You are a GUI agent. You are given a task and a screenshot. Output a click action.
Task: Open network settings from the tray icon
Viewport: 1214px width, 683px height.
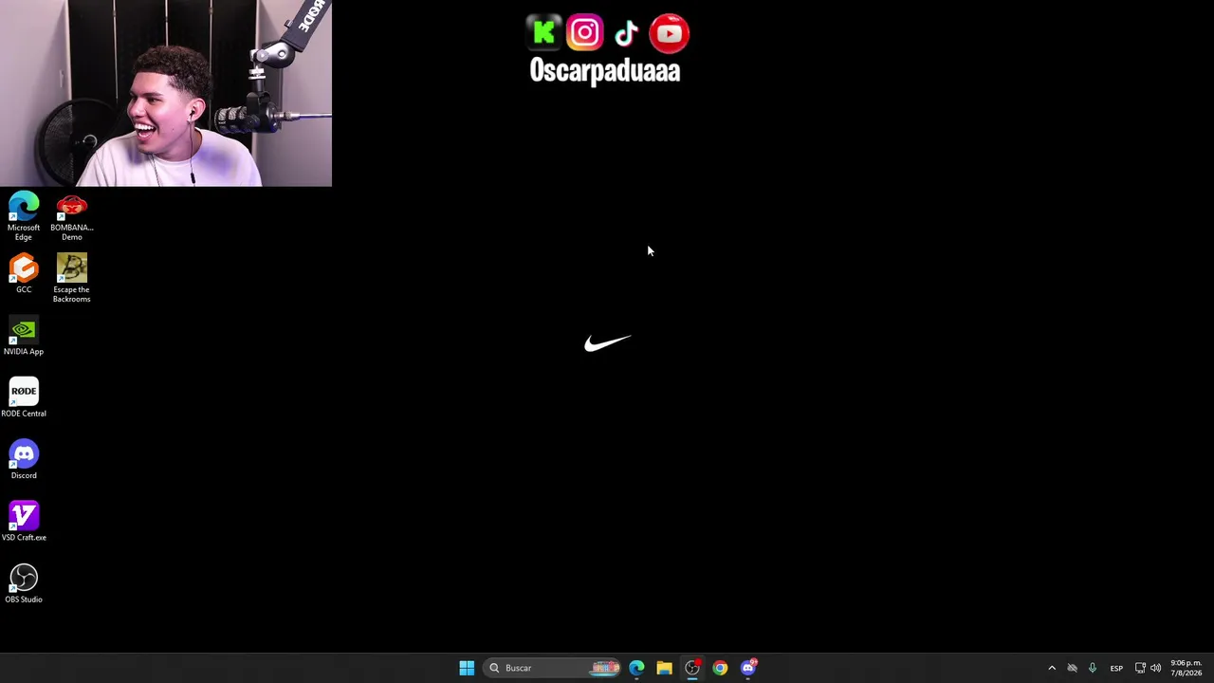click(1140, 668)
